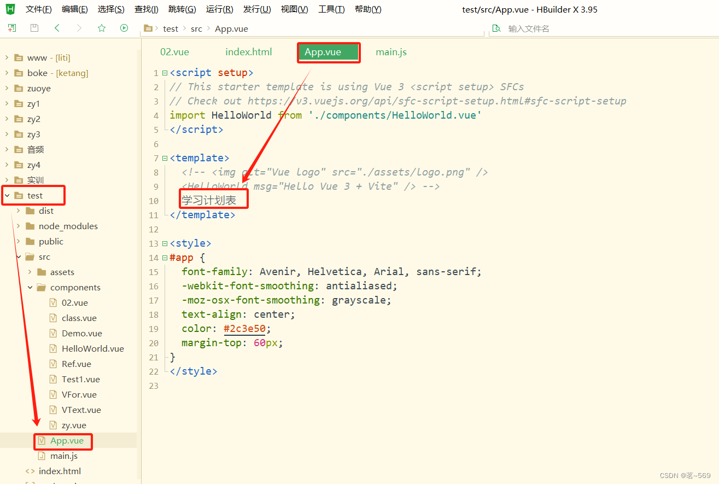The width and height of the screenshot is (719, 484).
Task: Open zy.vue in the project tree
Action: click(x=74, y=425)
